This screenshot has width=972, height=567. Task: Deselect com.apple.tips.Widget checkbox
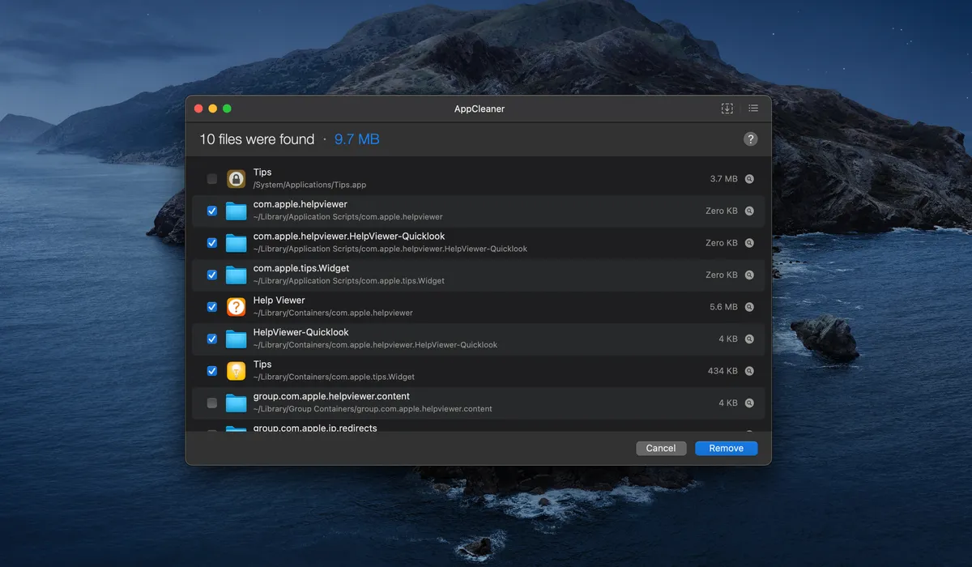pos(212,275)
